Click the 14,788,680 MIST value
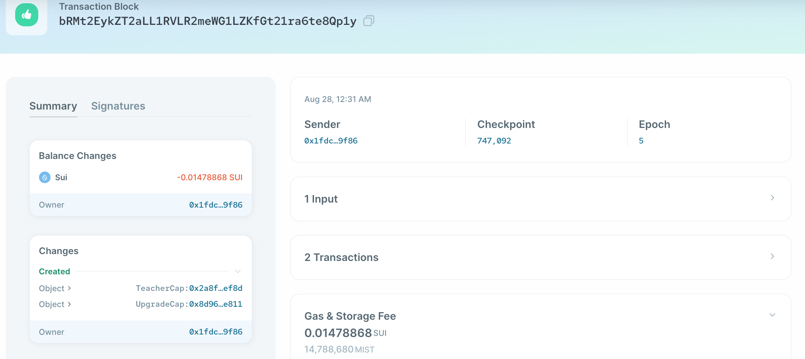This screenshot has height=359, width=805. point(339,349)
